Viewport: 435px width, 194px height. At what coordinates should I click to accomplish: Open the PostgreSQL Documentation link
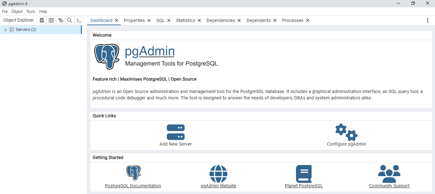click(x=133, y=186)
